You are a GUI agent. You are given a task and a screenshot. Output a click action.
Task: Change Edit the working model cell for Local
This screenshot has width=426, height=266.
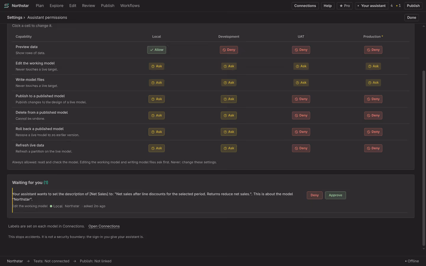pyautogui.click(x=156, y=66)
